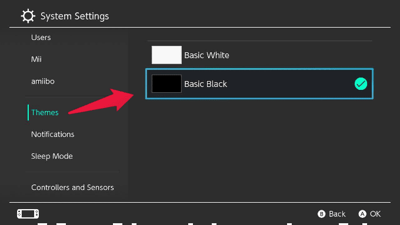Click the System Settings title text
Image resolution: width=400 pixels, height=225 pixels.
tap(75, 16)
